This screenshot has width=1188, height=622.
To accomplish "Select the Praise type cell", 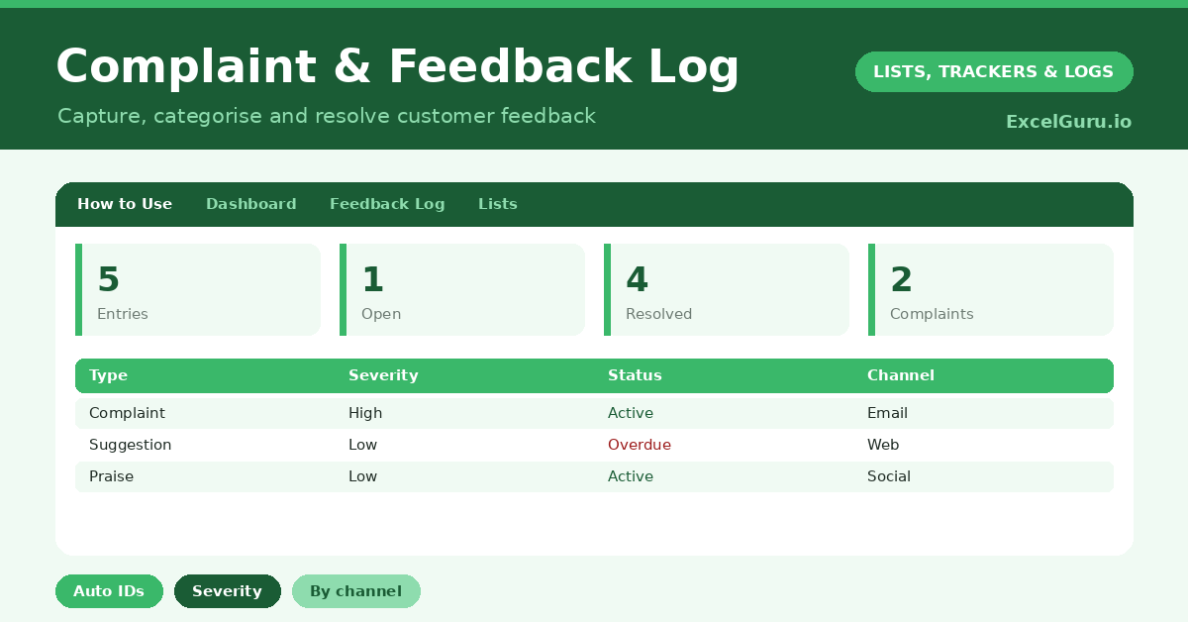I will [111, 476].
